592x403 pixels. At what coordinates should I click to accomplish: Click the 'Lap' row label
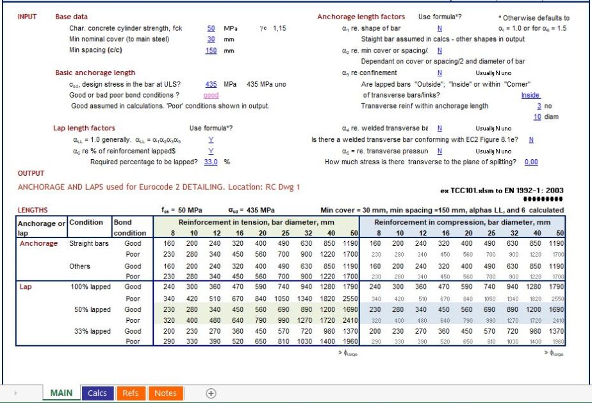[x=26, y=287]
